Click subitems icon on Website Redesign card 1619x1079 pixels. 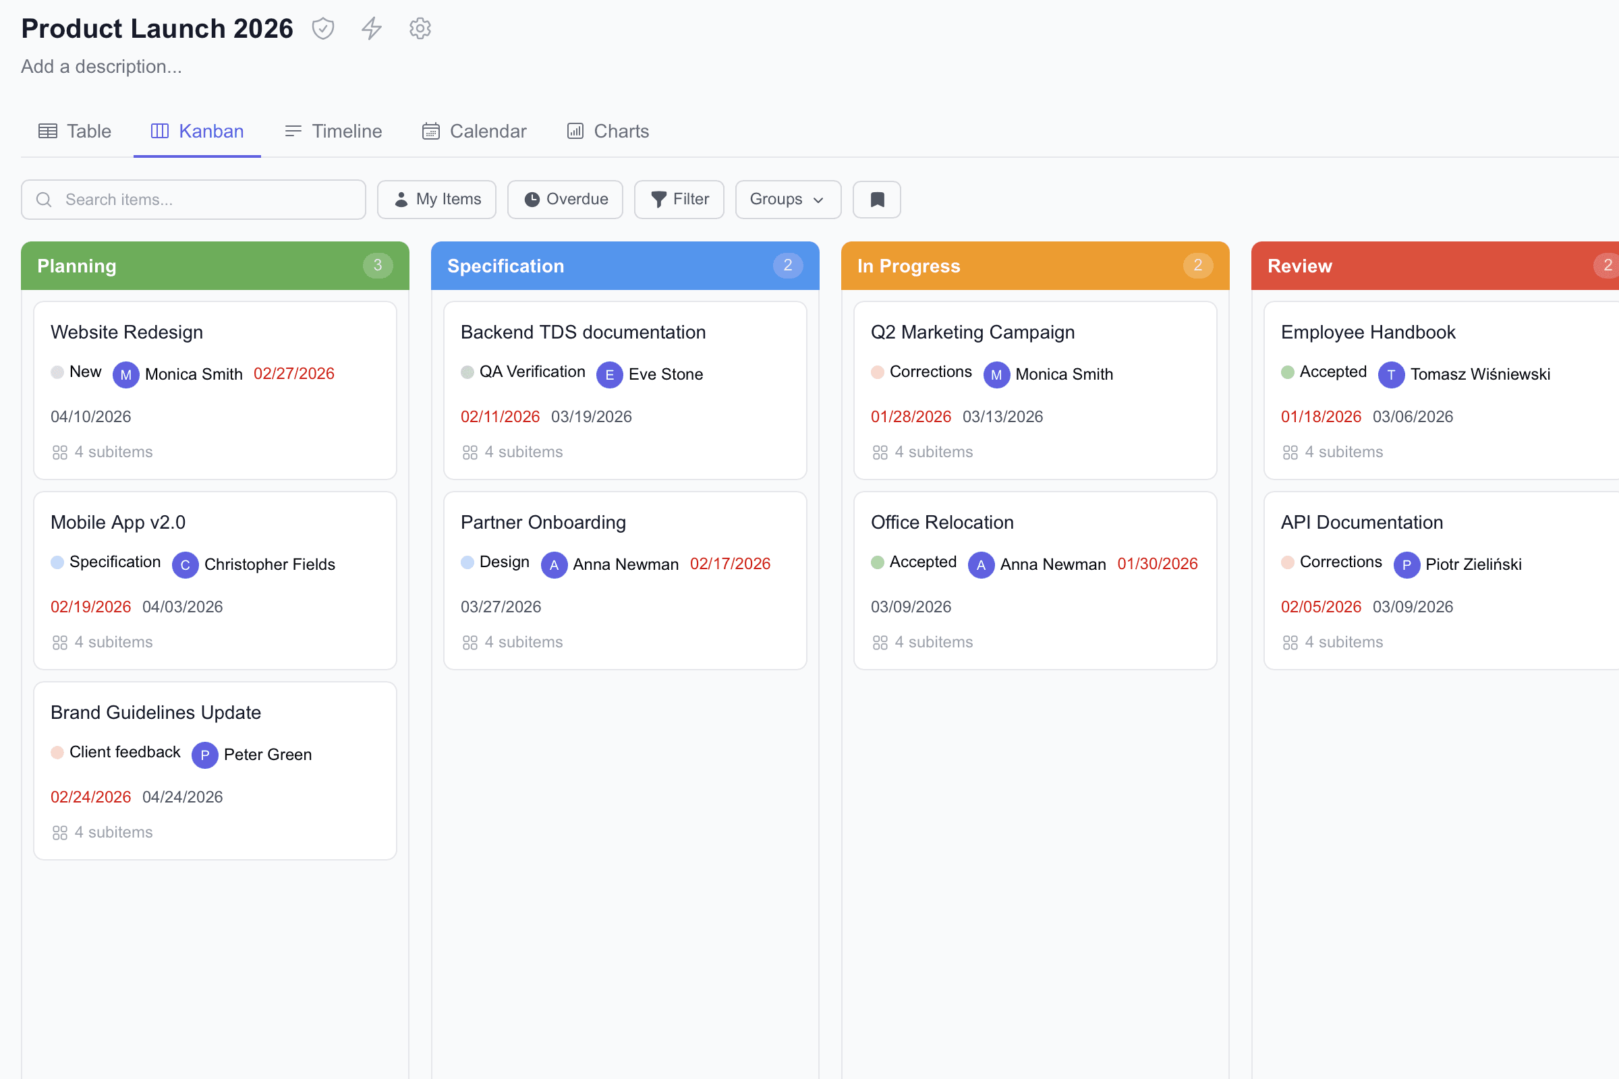[60, 453]
